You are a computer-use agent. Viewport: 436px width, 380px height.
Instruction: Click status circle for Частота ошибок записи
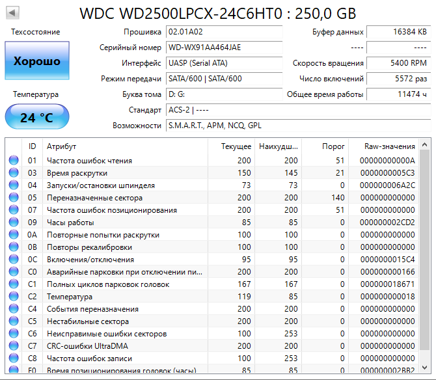pos(14,359)
